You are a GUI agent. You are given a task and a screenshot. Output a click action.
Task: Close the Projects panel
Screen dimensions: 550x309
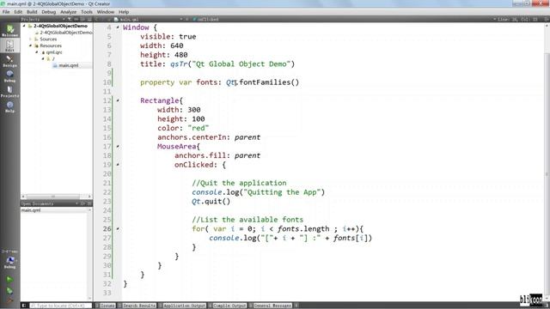pyautogui.click(x=89, y=19)
